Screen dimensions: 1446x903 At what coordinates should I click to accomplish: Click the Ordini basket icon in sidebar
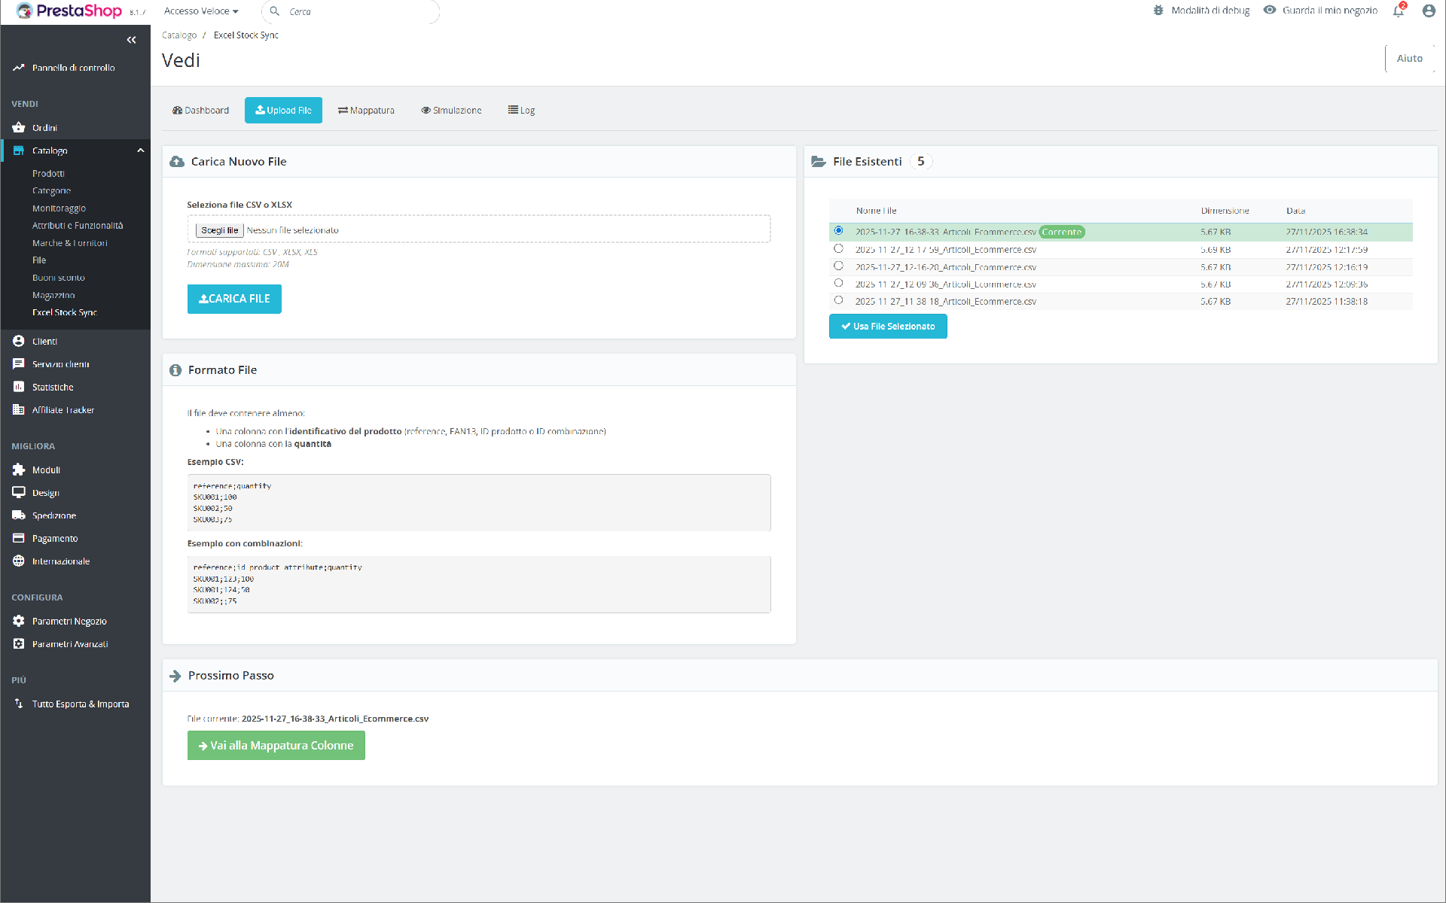click(19, 128)
